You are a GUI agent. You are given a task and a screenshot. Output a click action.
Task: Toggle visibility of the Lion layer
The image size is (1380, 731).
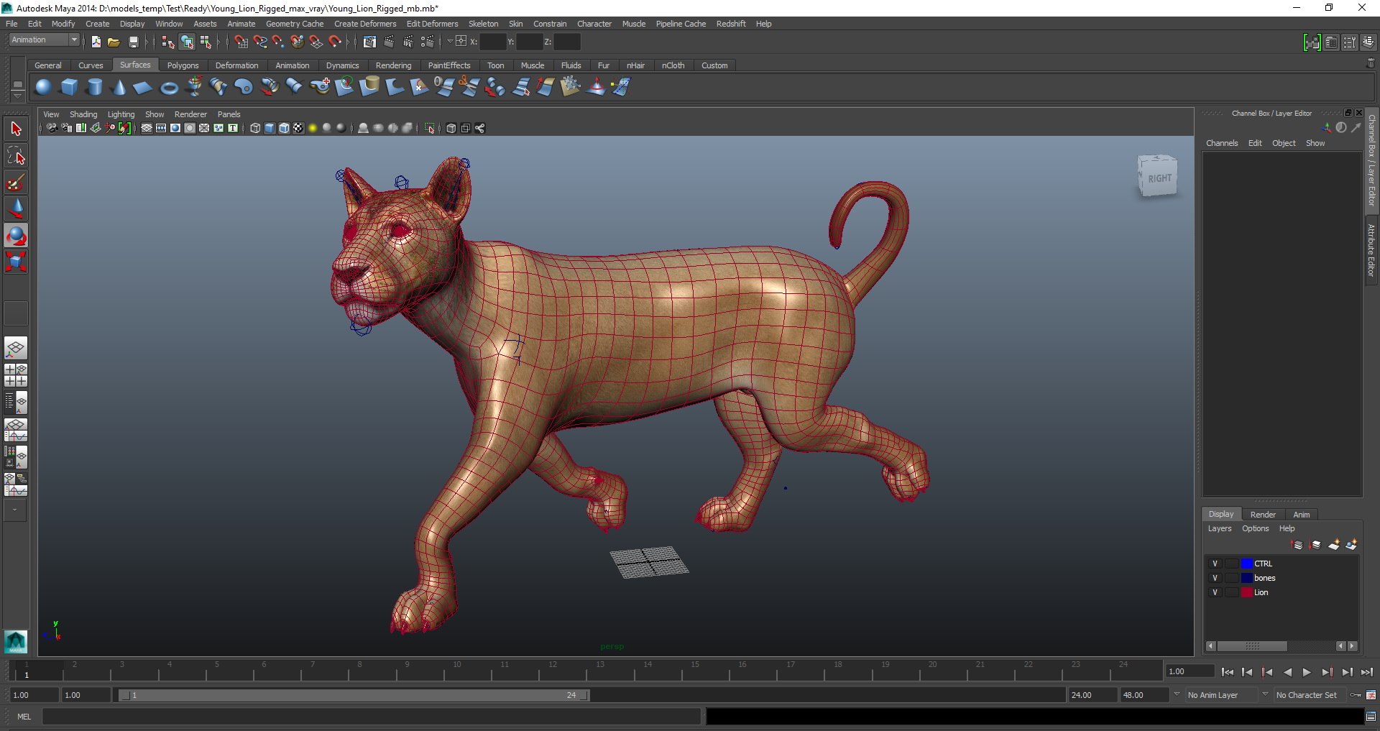coord(1215,592)
